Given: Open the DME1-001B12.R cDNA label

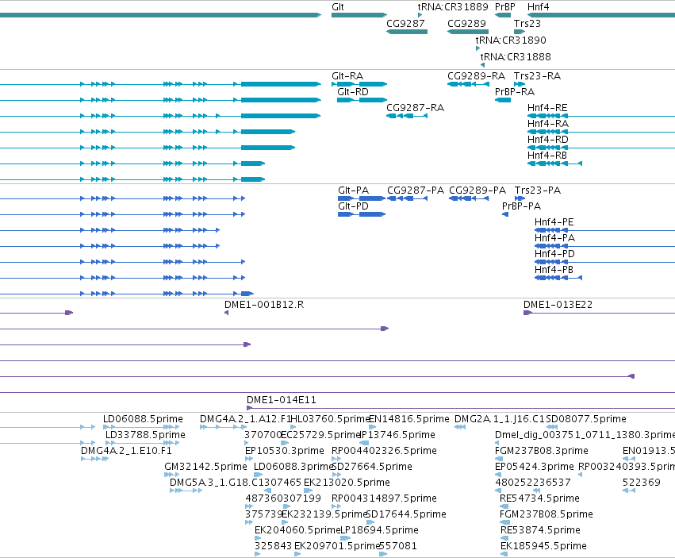Looking at the screenshot, I should [x=264, y=305].
